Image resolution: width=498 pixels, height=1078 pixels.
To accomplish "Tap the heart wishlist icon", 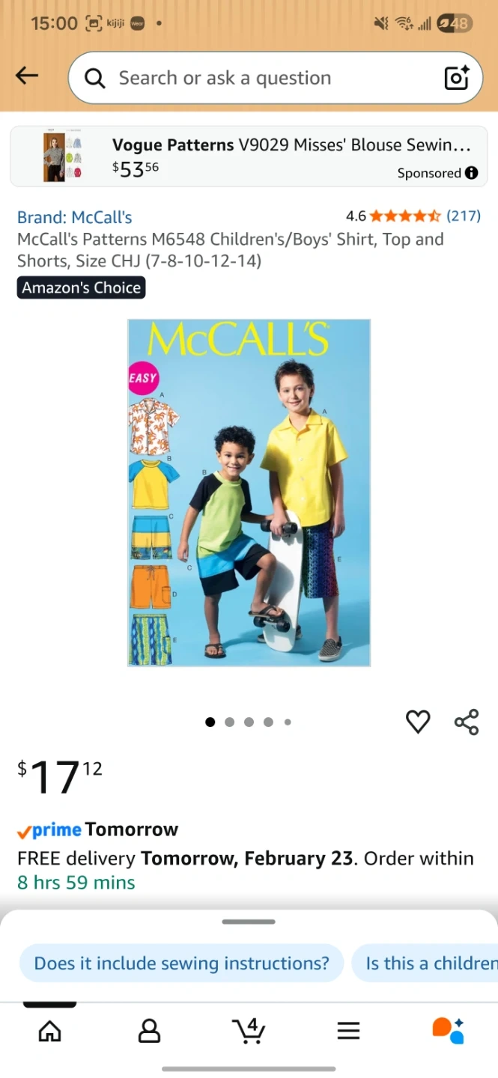I will click(x=418, y=722).
